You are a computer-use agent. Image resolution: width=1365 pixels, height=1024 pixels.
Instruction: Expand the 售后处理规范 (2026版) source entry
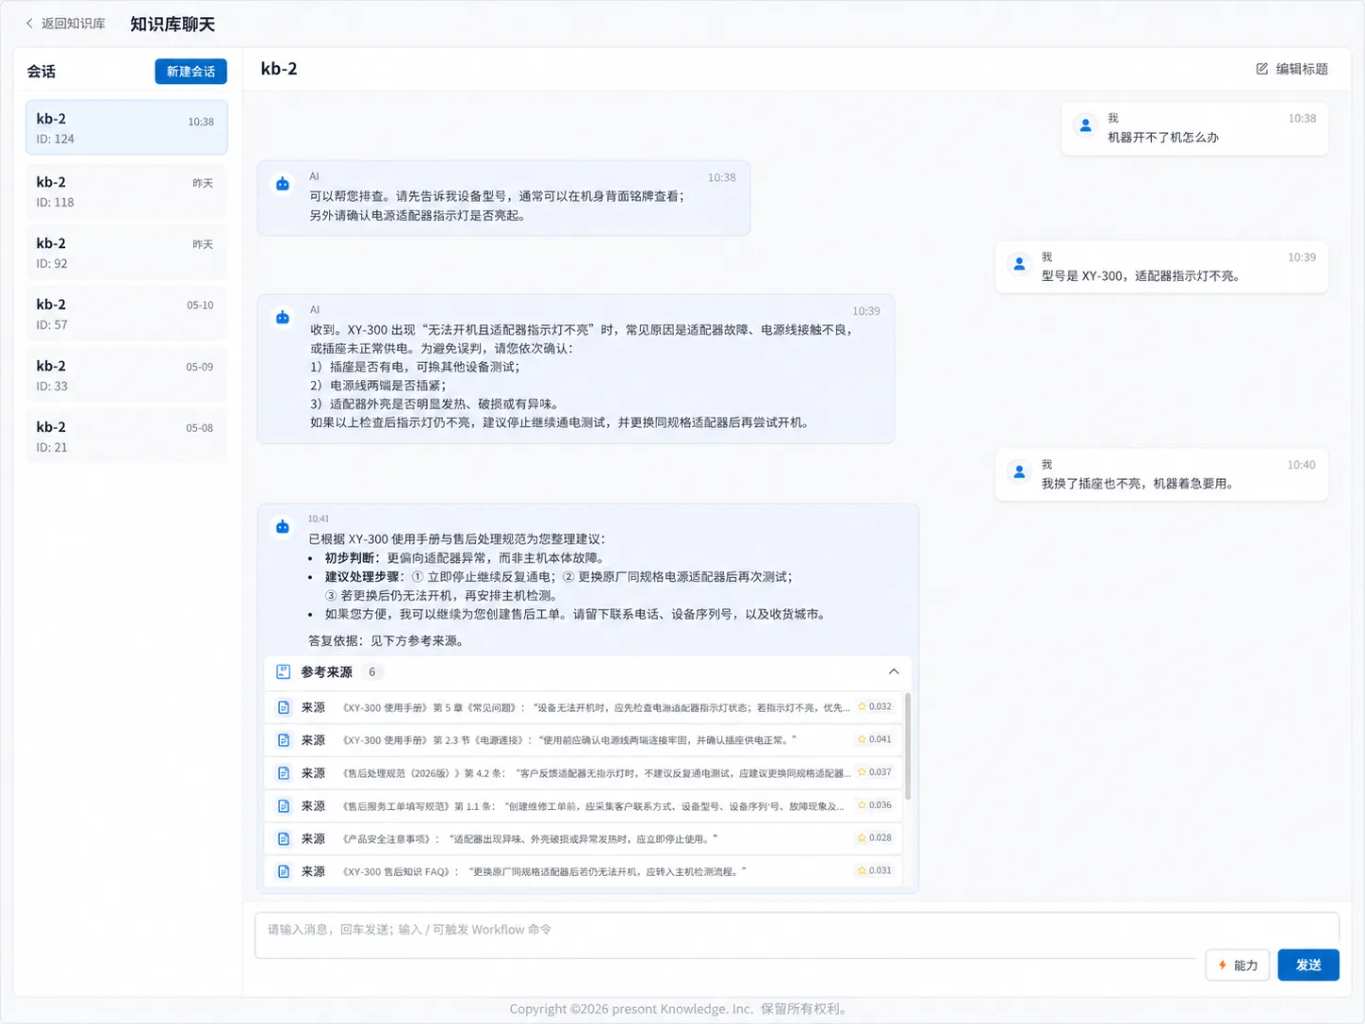(584, 773)
